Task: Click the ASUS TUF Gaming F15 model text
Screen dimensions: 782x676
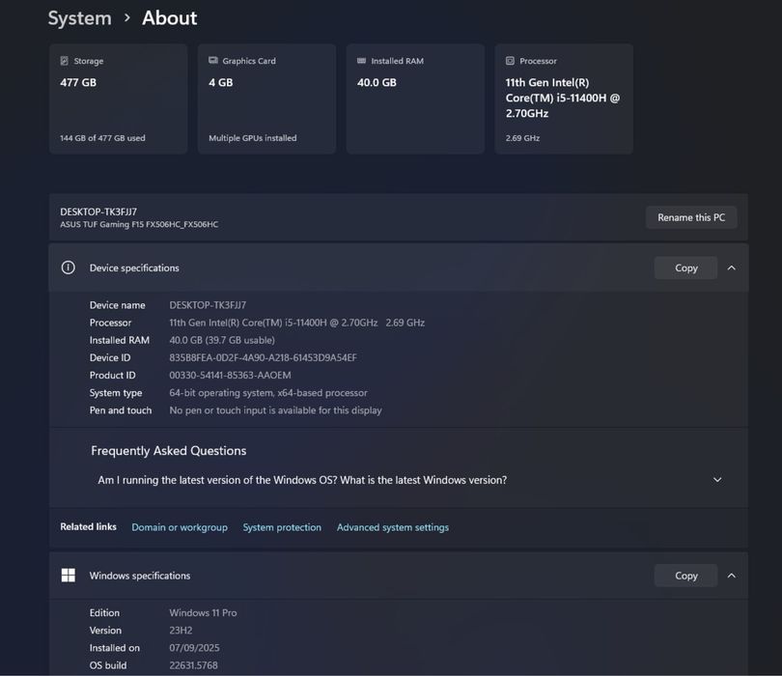Action: coord(139,224)
